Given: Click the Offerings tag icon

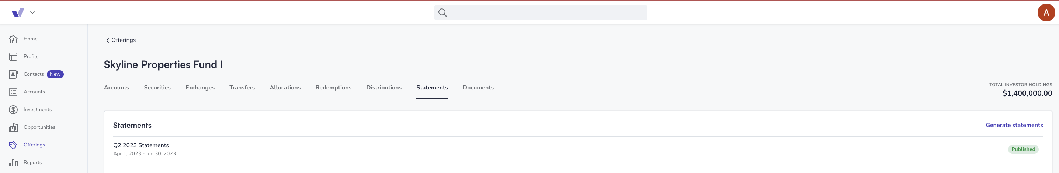Looking at the screenshot, I should (x=13, y=145).
